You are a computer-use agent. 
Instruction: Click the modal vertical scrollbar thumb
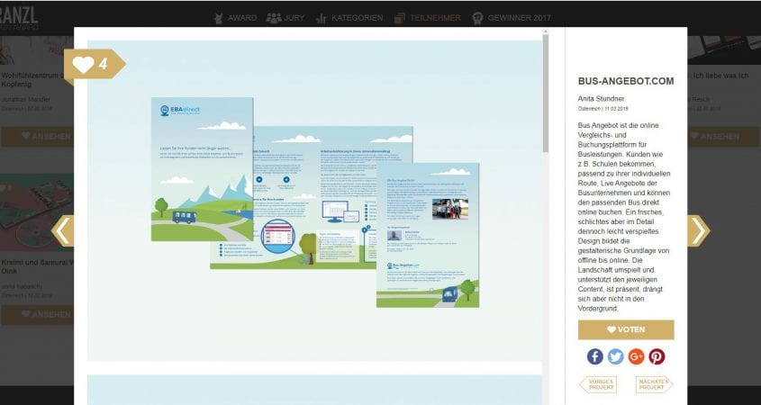tap(546, 94)
